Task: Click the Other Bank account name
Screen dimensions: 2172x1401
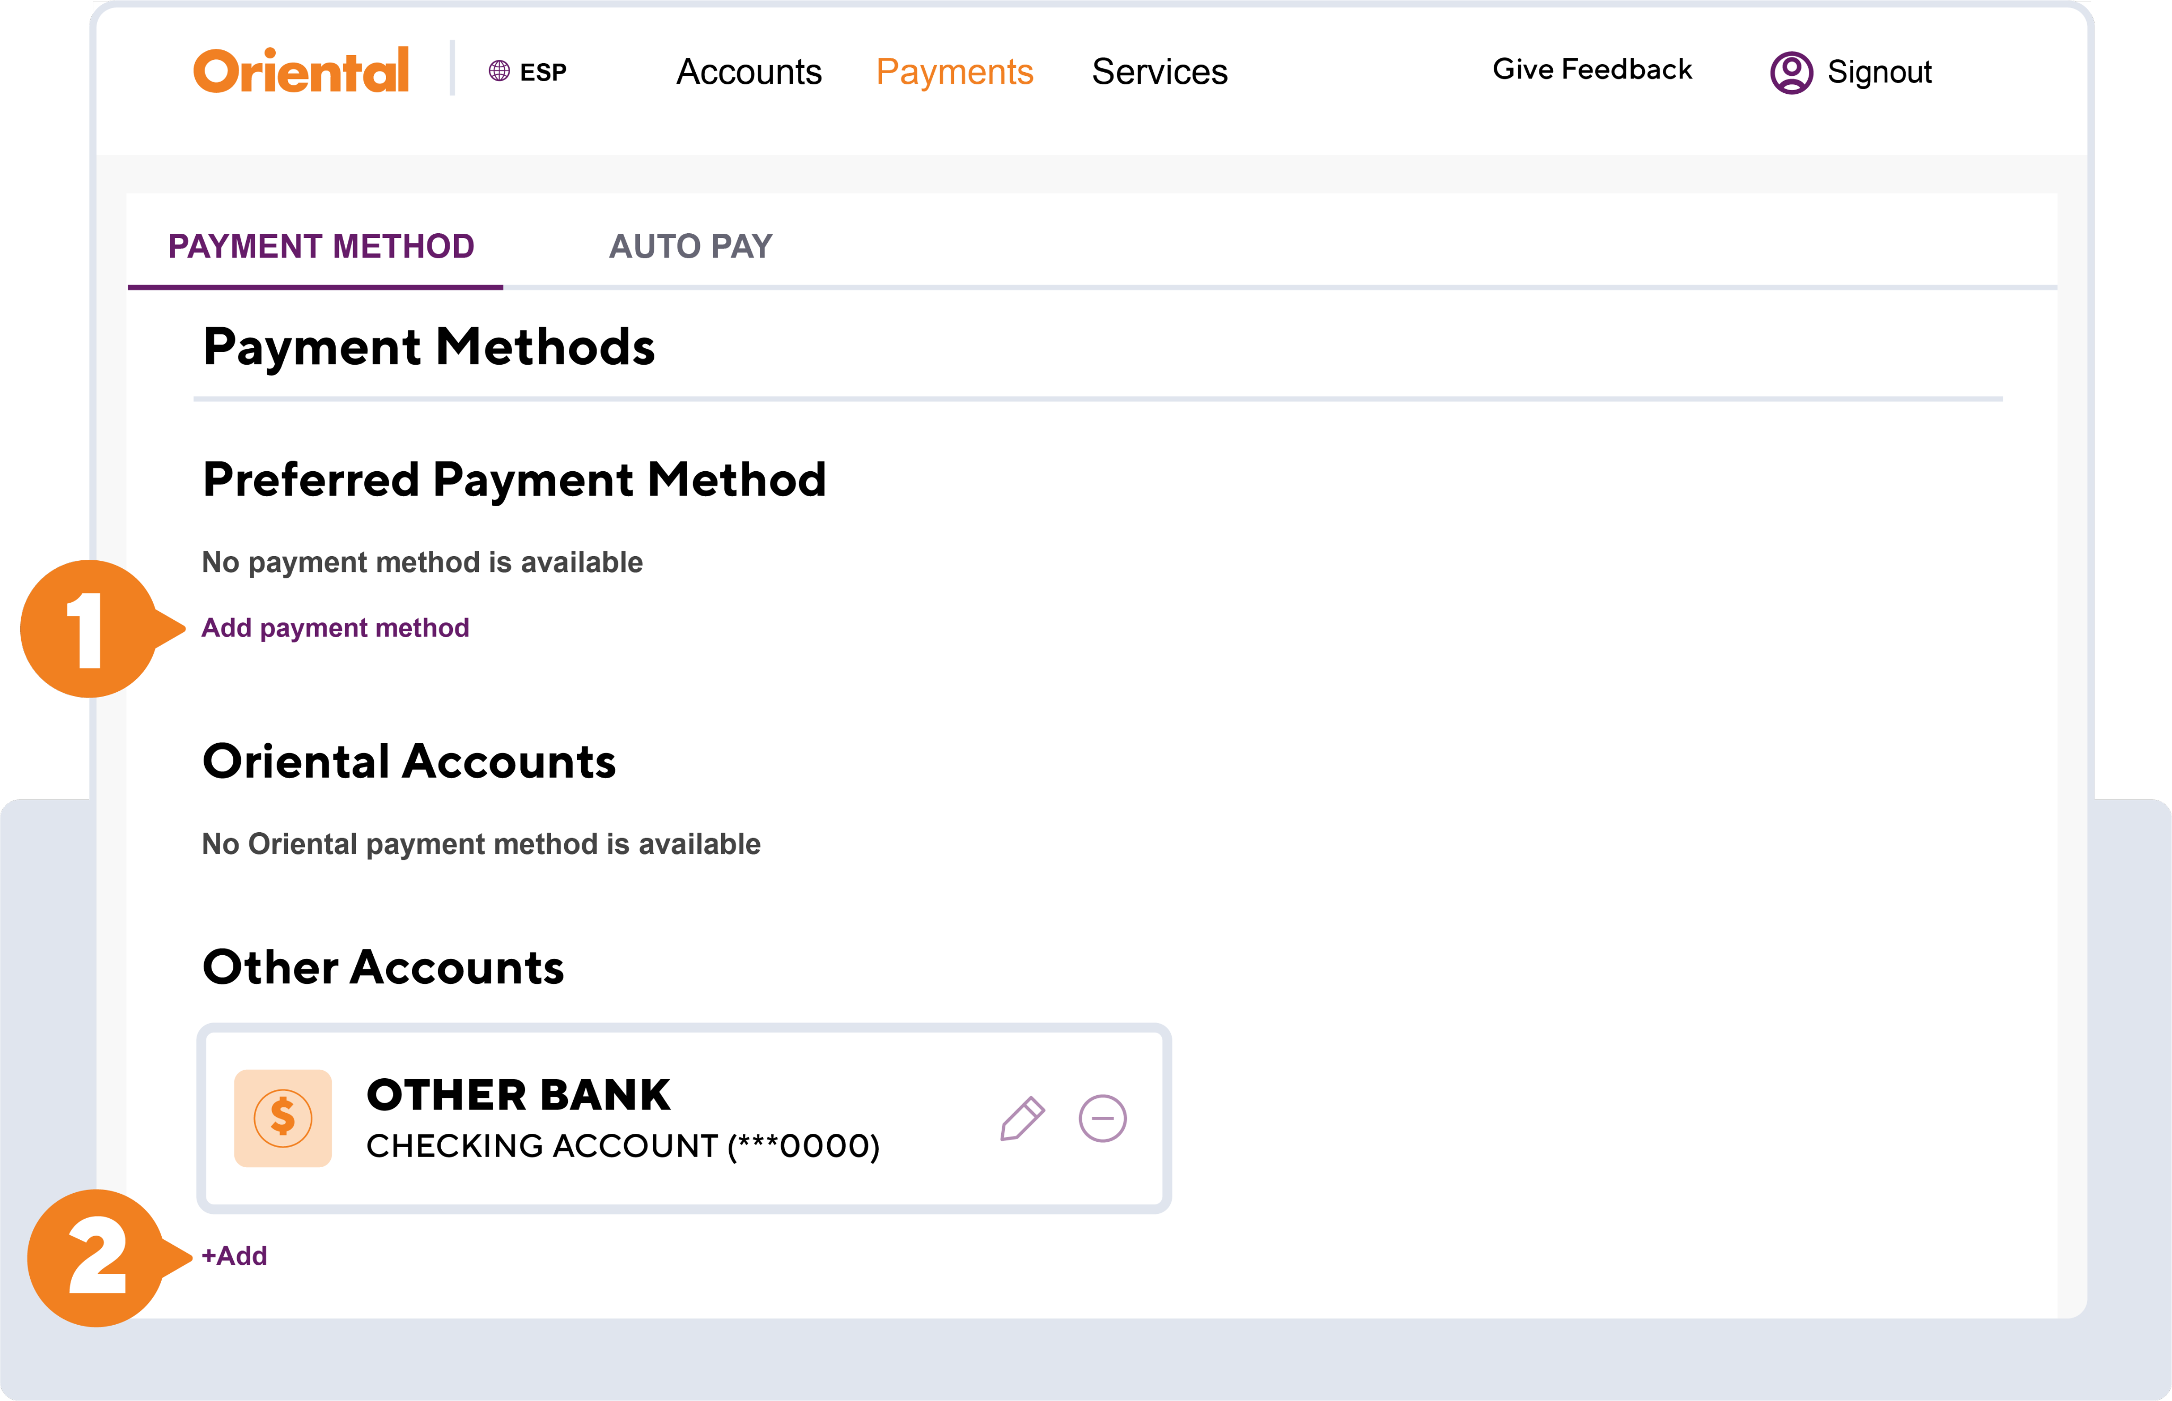Action: pyautogui.click(x=519, y=1095)
